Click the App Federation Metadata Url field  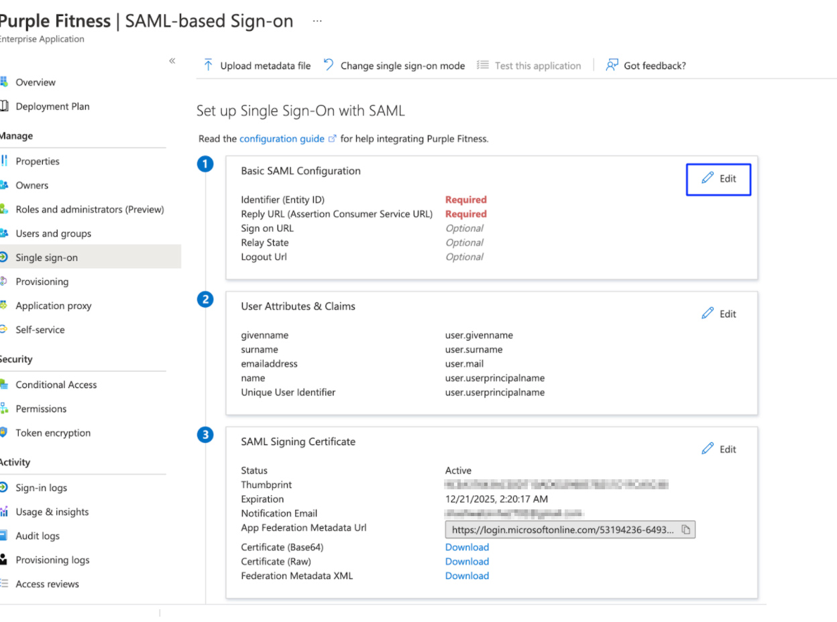[571, 530]
